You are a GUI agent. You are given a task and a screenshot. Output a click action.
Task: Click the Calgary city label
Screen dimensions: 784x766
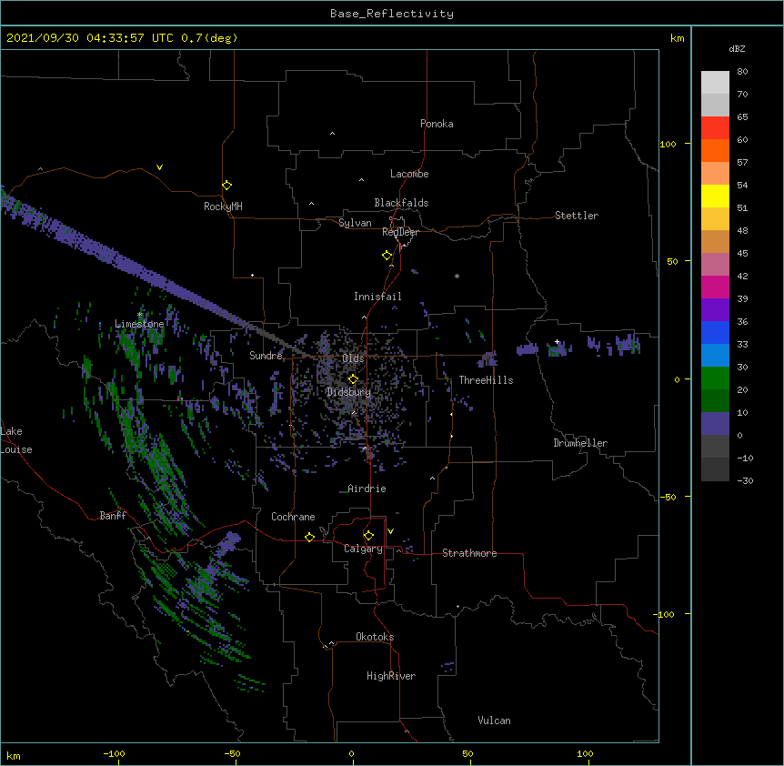tap(363, 549)
